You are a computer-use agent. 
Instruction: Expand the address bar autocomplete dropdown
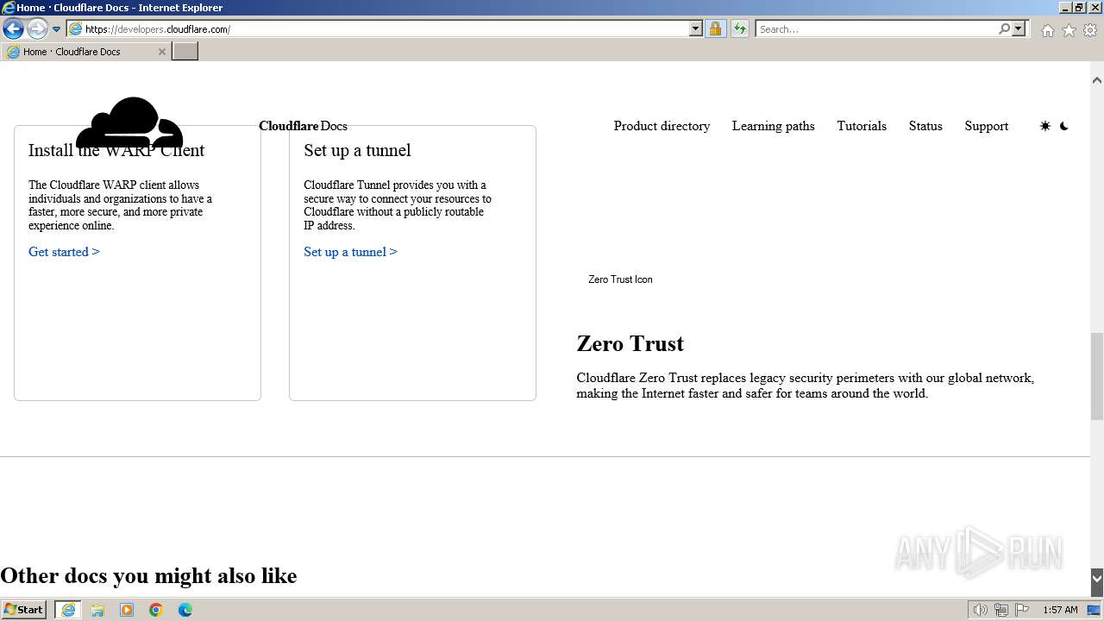[696, 28]
